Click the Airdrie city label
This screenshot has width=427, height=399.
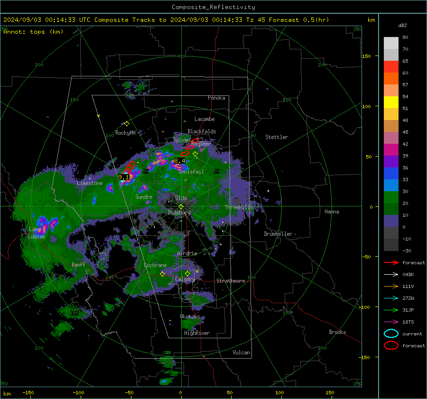[187, 253]
